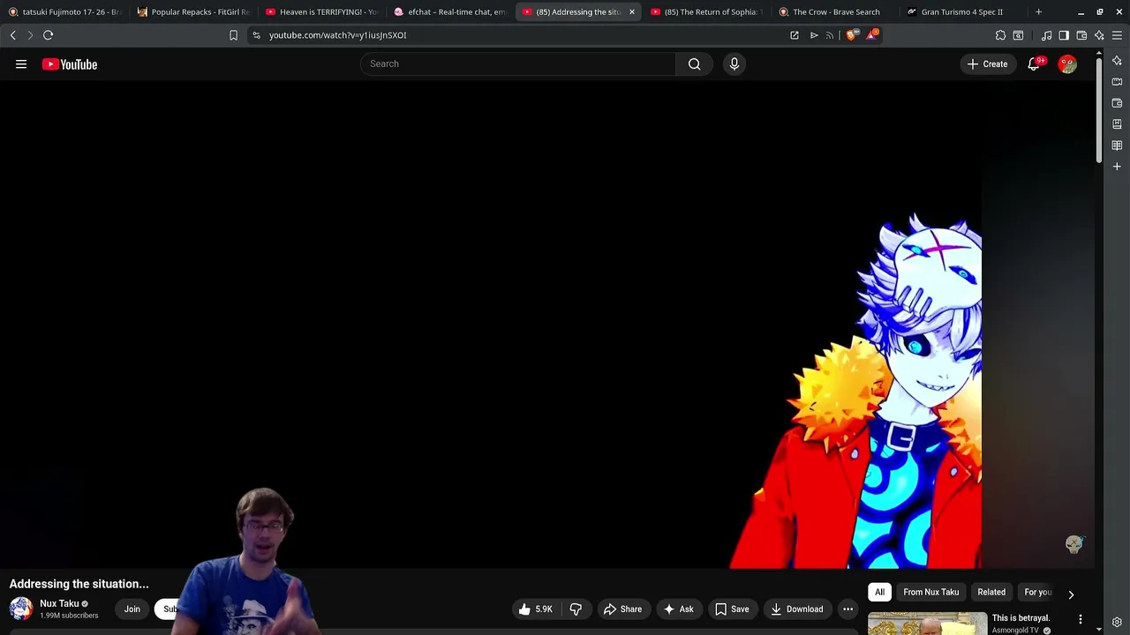Open the Brave main menu
Screen dimensions: 1130x635
1117,35
